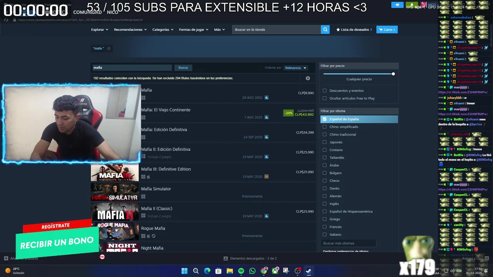This screenshot has height=277, width=493.
Task: Open downloads via Elementos descargados icon
Action: [226, 259]
